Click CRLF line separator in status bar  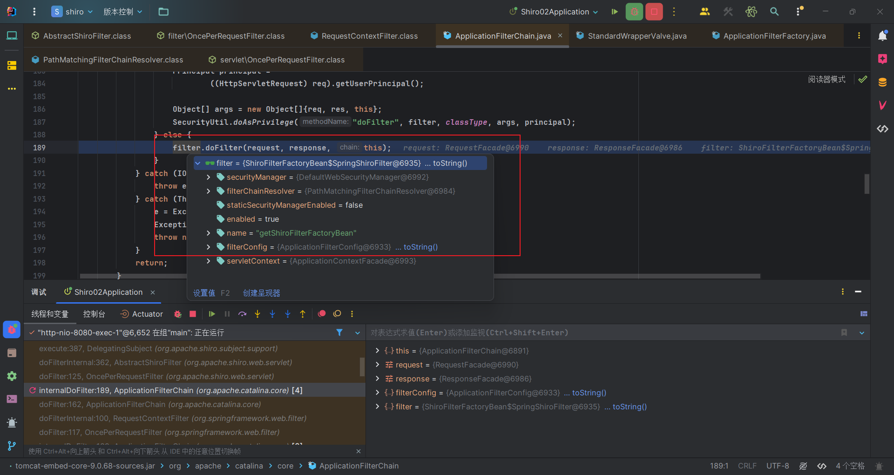tap(747, 466)
